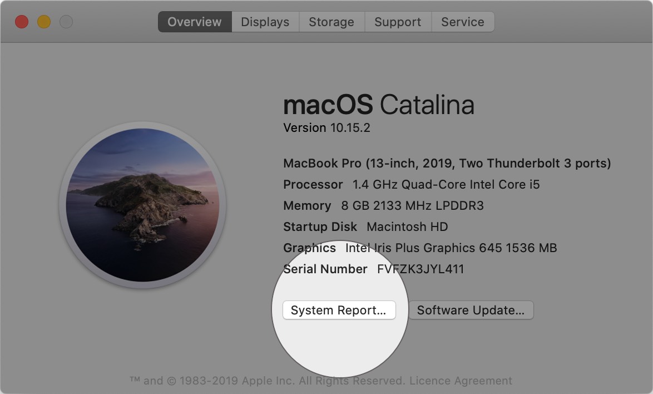Screen dimensions: 653x394
Task: Click the Graphics specification line
Action: click(x=420, y=248)
